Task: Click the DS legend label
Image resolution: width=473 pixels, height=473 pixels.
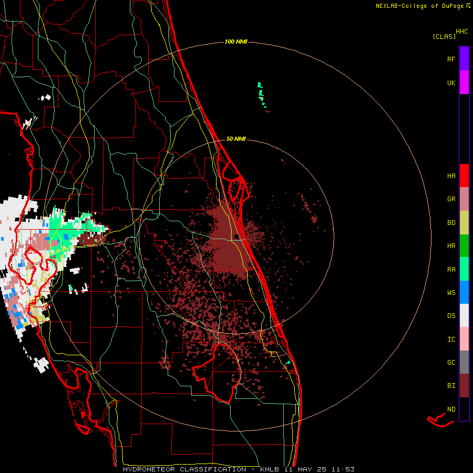Action: (451, 316)
